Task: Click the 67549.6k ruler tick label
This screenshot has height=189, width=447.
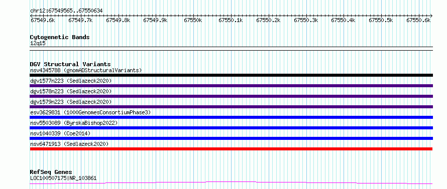Action: pyautogui.click(x=43, y=20)
